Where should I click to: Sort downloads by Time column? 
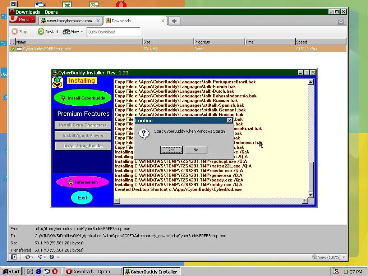coord(270,42)
